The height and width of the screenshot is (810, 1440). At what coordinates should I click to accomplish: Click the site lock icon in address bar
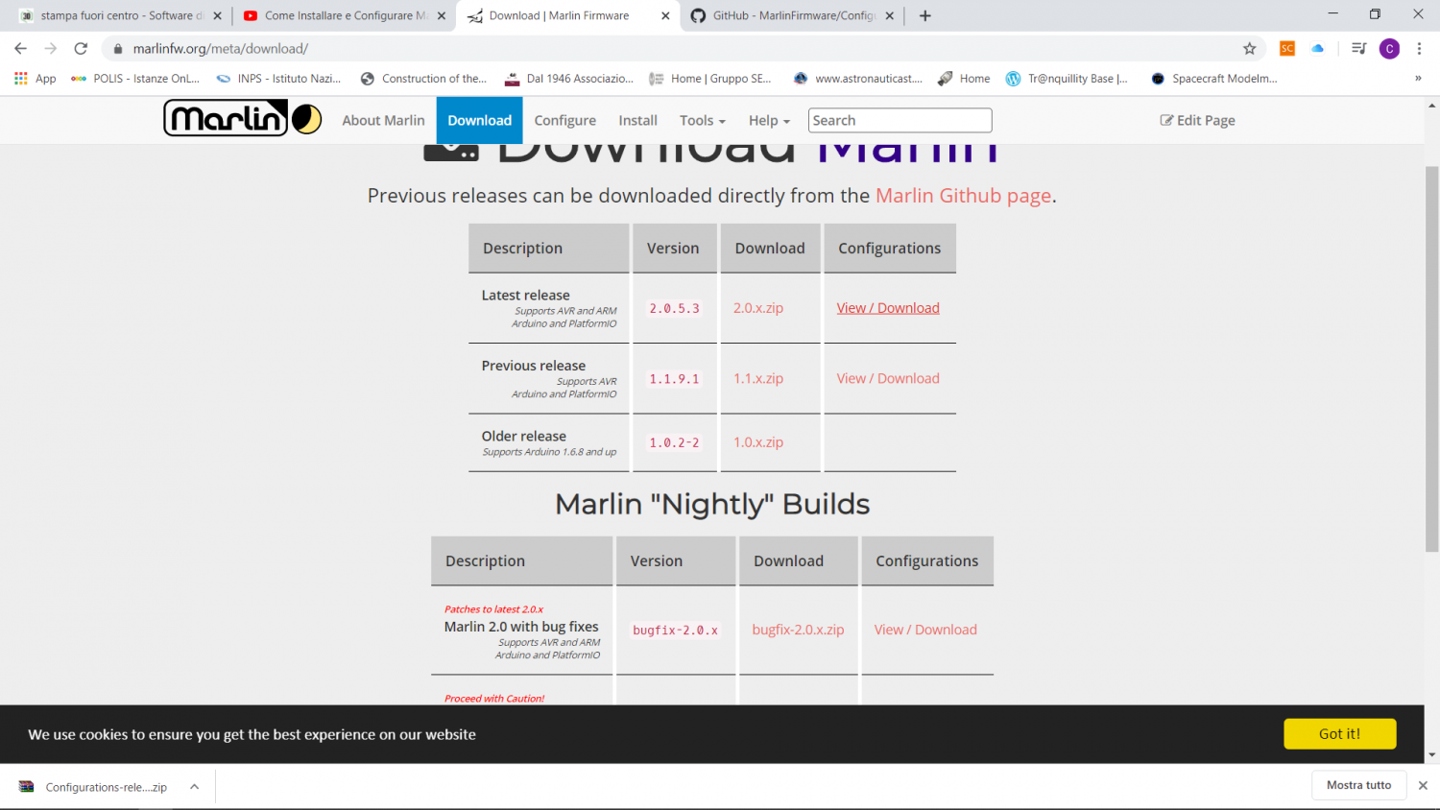click(x=118, y=49)
